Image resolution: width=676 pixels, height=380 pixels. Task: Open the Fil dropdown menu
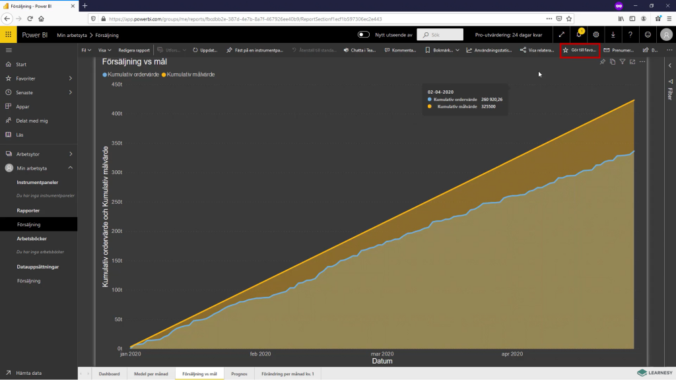(86, 50)
